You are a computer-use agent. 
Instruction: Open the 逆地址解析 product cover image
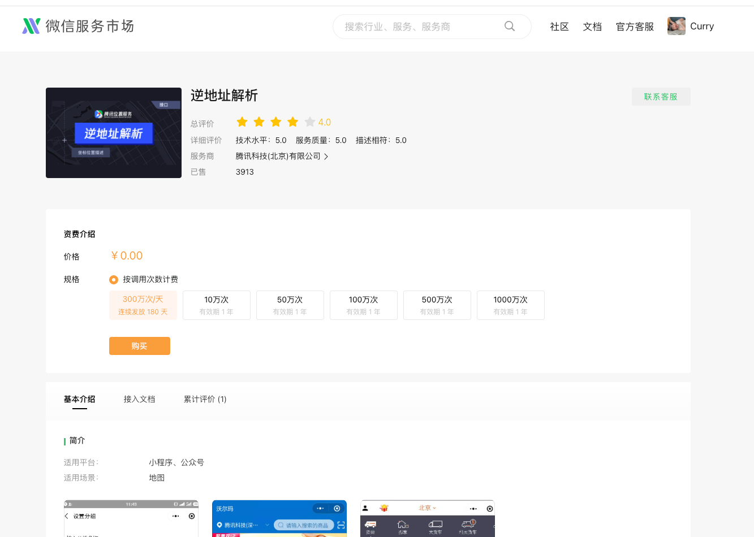114,133
